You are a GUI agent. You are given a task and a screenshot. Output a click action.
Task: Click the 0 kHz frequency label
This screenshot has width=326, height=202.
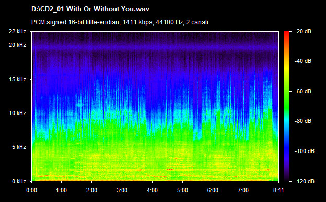pos(19,181)
